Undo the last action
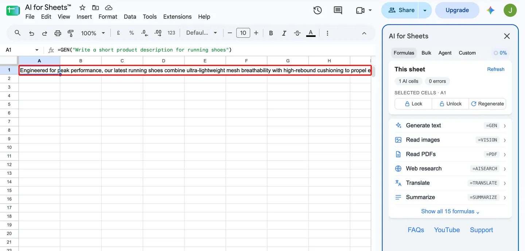Viewport: 525px width, 251px height. coord(32,33)
